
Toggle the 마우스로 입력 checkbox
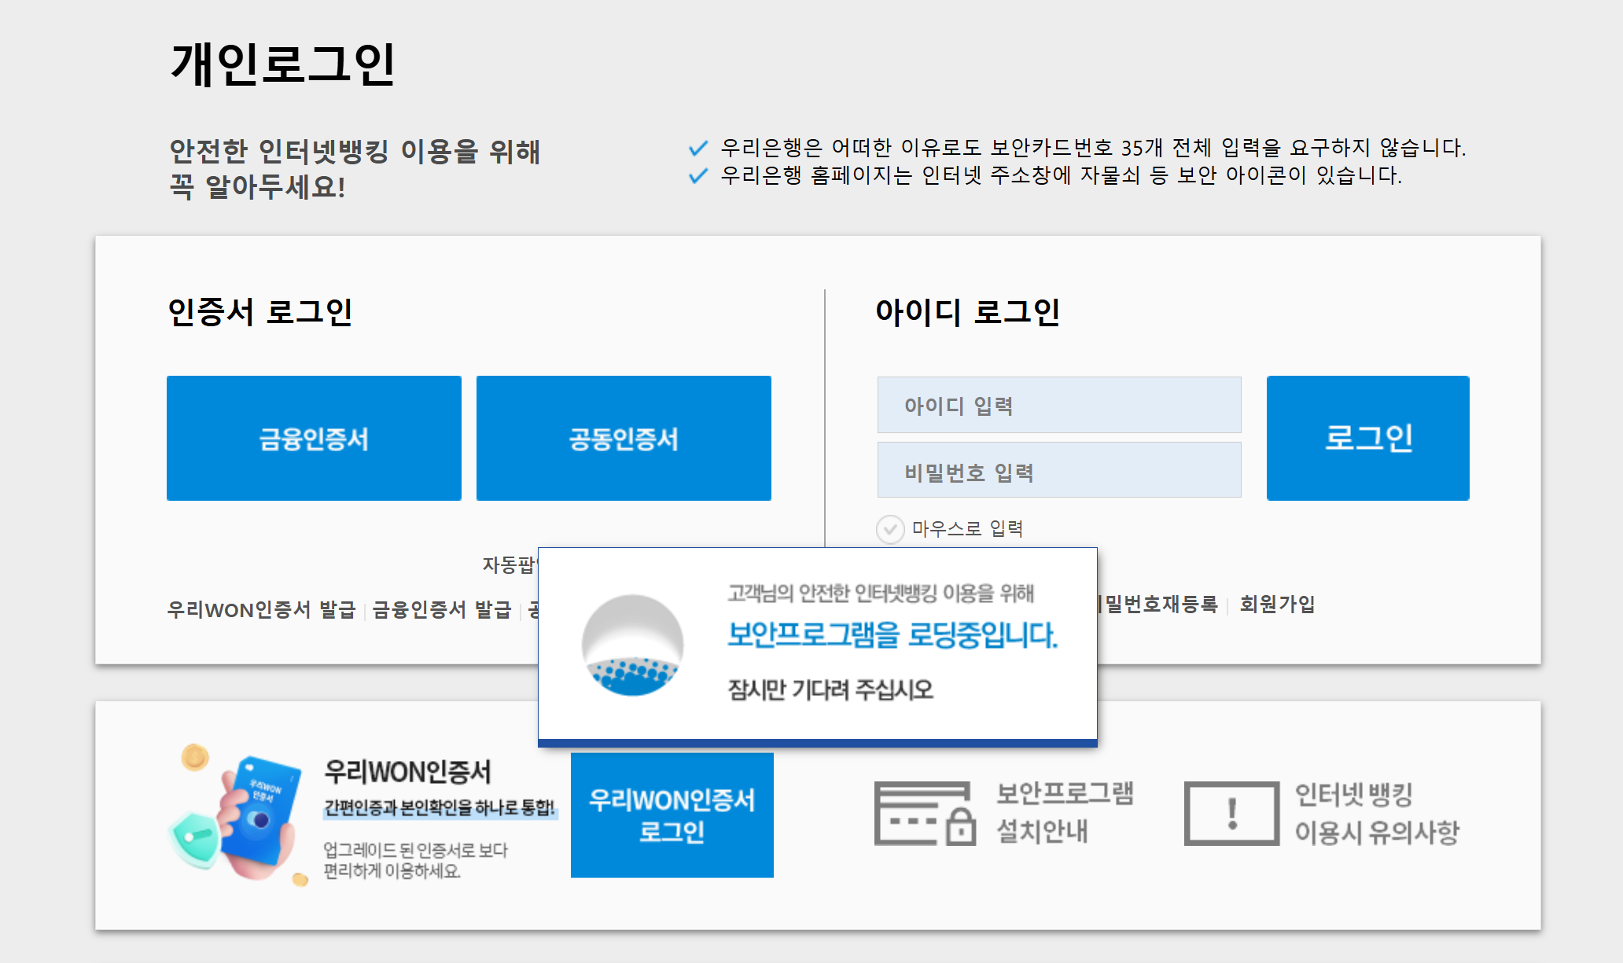pyautogui.click(x=890, y=529)
